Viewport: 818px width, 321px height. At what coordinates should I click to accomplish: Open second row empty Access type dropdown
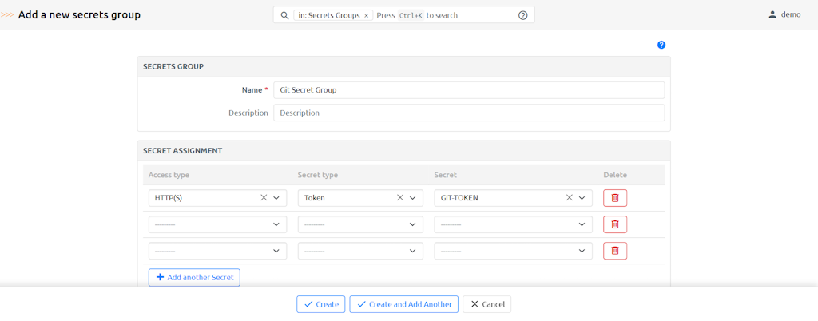coord(217,224)
